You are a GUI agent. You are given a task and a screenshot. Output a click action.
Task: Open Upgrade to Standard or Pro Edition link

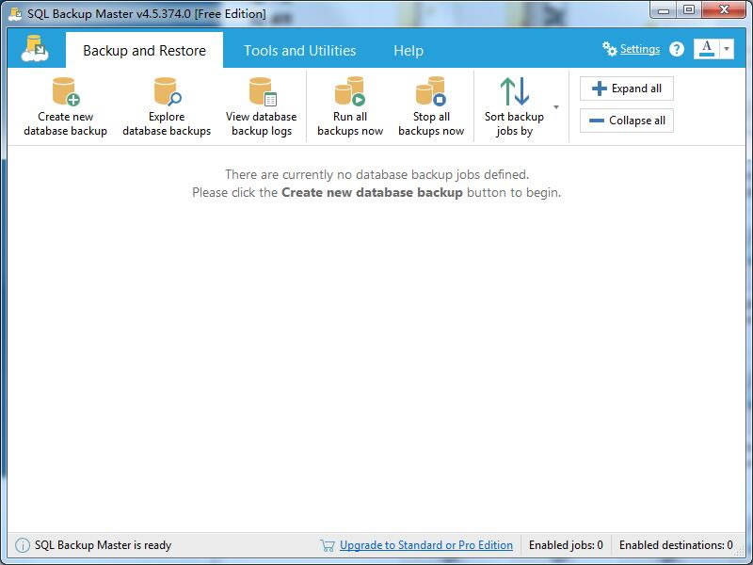click(x=425, y=545)
